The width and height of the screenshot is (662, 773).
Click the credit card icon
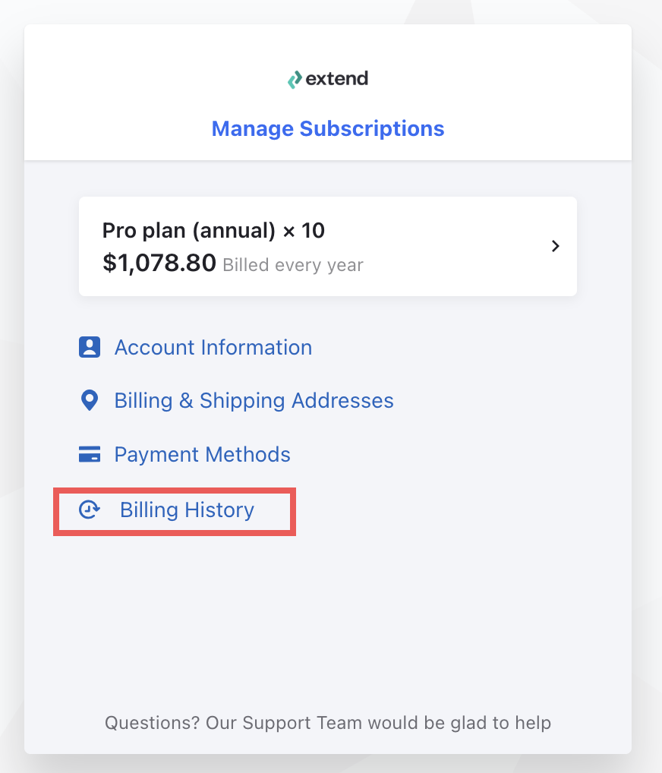point(90,454)
